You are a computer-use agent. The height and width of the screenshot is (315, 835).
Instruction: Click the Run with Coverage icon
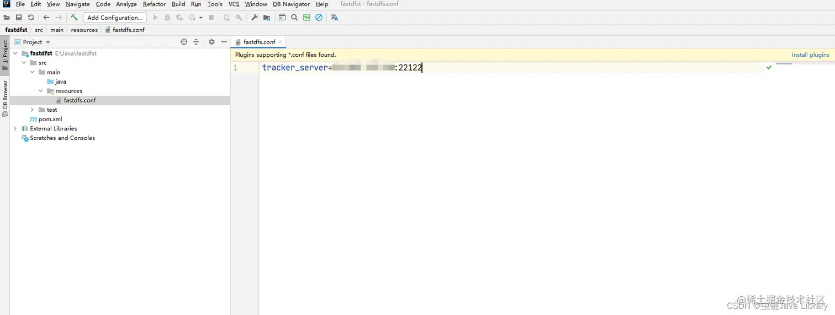[179, 18]
